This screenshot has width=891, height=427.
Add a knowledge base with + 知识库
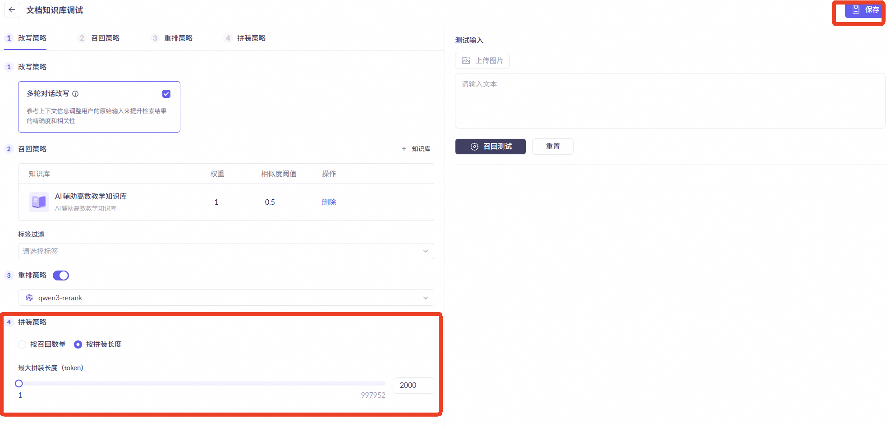[416, 149]
